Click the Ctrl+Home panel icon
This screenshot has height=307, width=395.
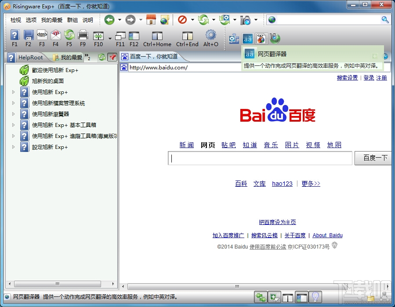(x=157, y=36)
